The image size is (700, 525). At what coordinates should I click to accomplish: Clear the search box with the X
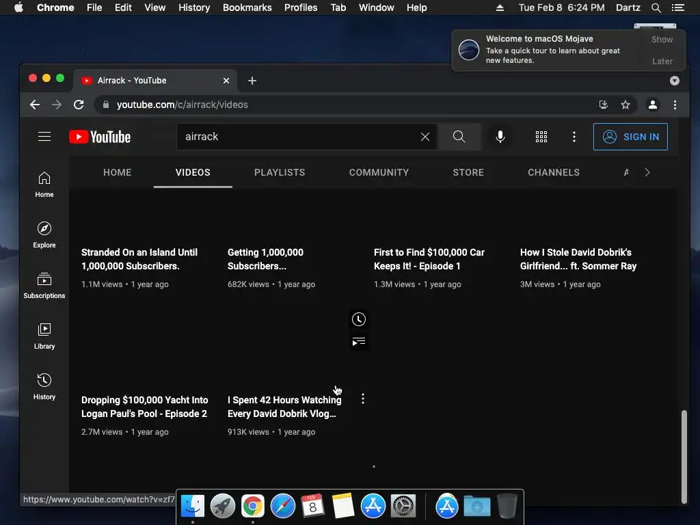[425, 137]
